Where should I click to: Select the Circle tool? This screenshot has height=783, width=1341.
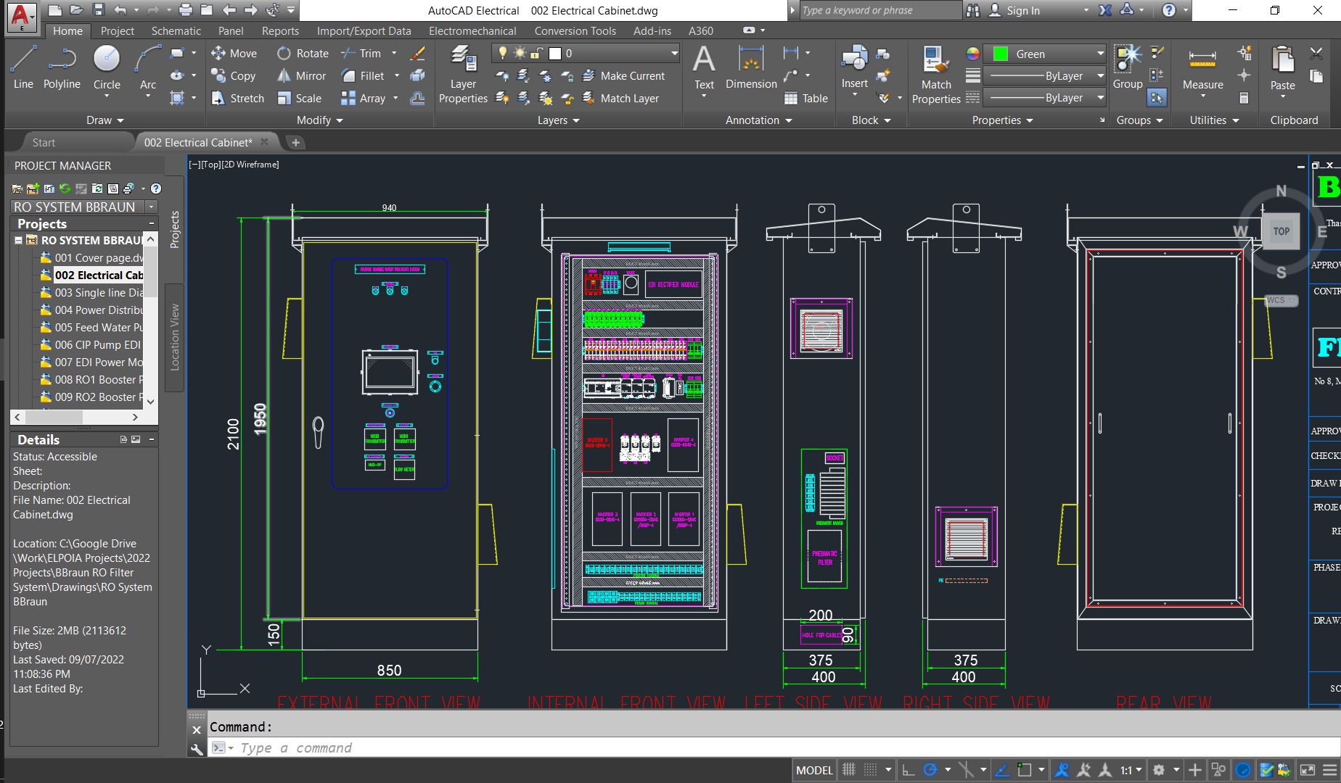click(x=106, y=69)
